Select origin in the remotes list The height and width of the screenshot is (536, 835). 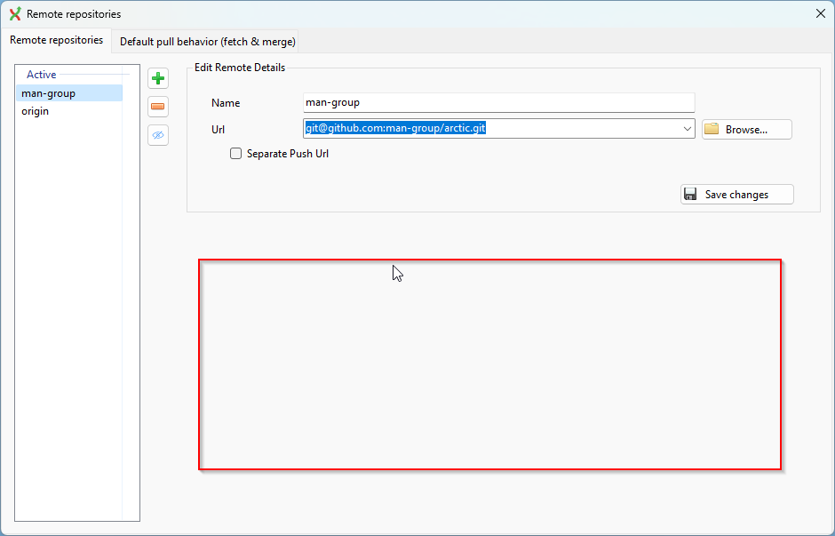(x=69, y=111)
